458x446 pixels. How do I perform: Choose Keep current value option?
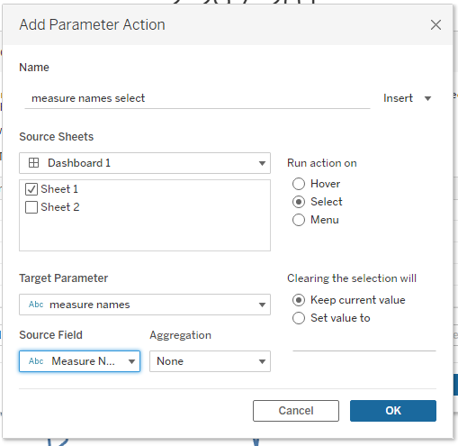tap(299, 300)
